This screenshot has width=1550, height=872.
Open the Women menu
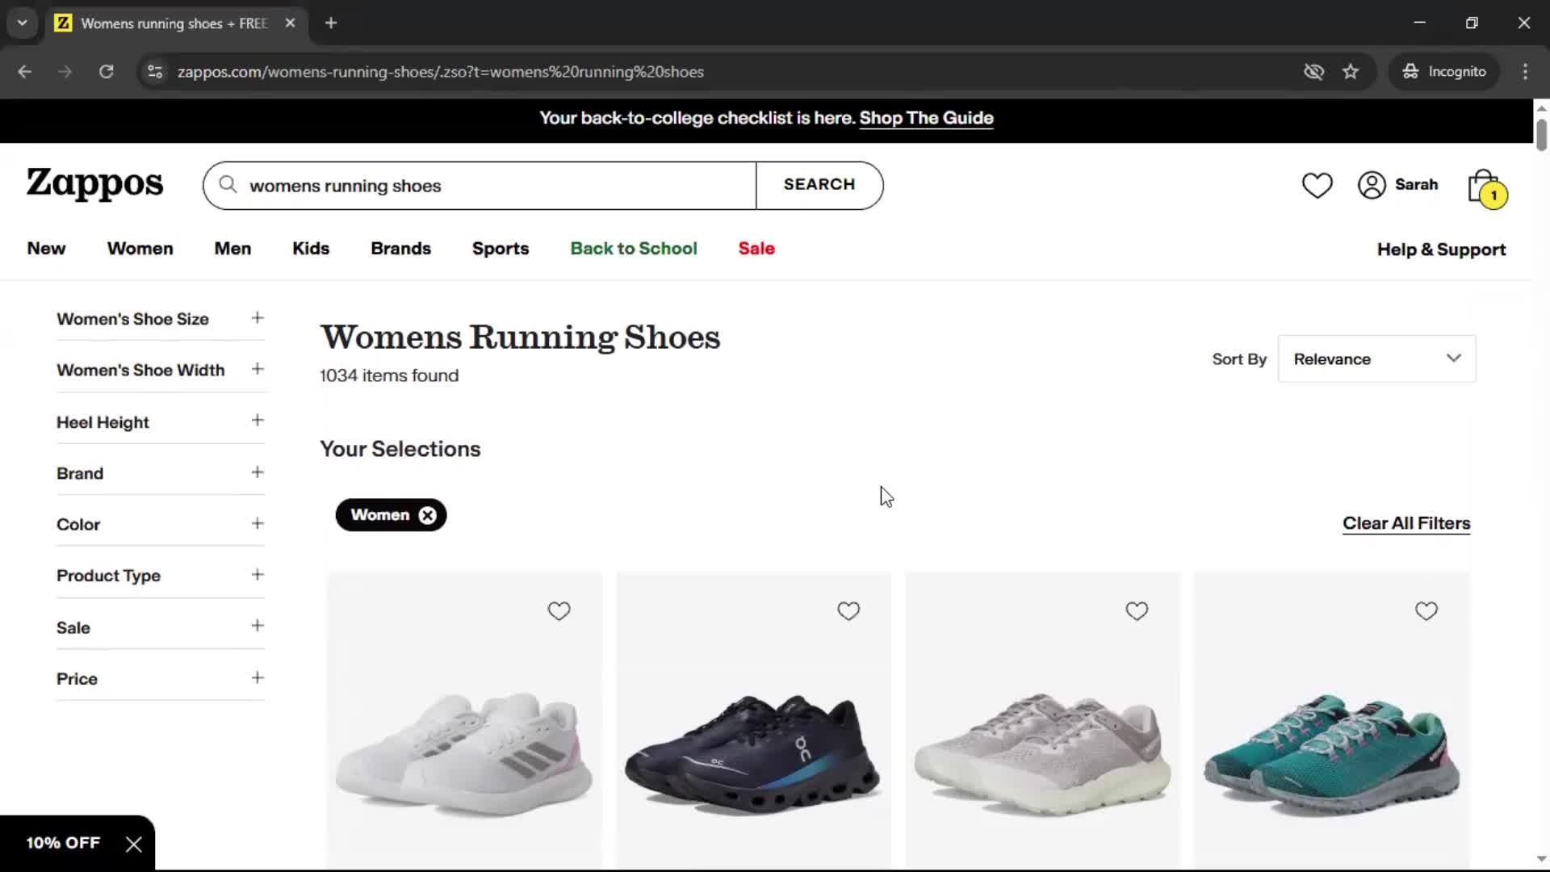tap(140, 249)
